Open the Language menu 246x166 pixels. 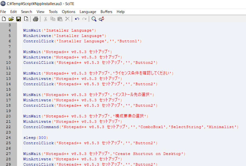tap(88, 12)
